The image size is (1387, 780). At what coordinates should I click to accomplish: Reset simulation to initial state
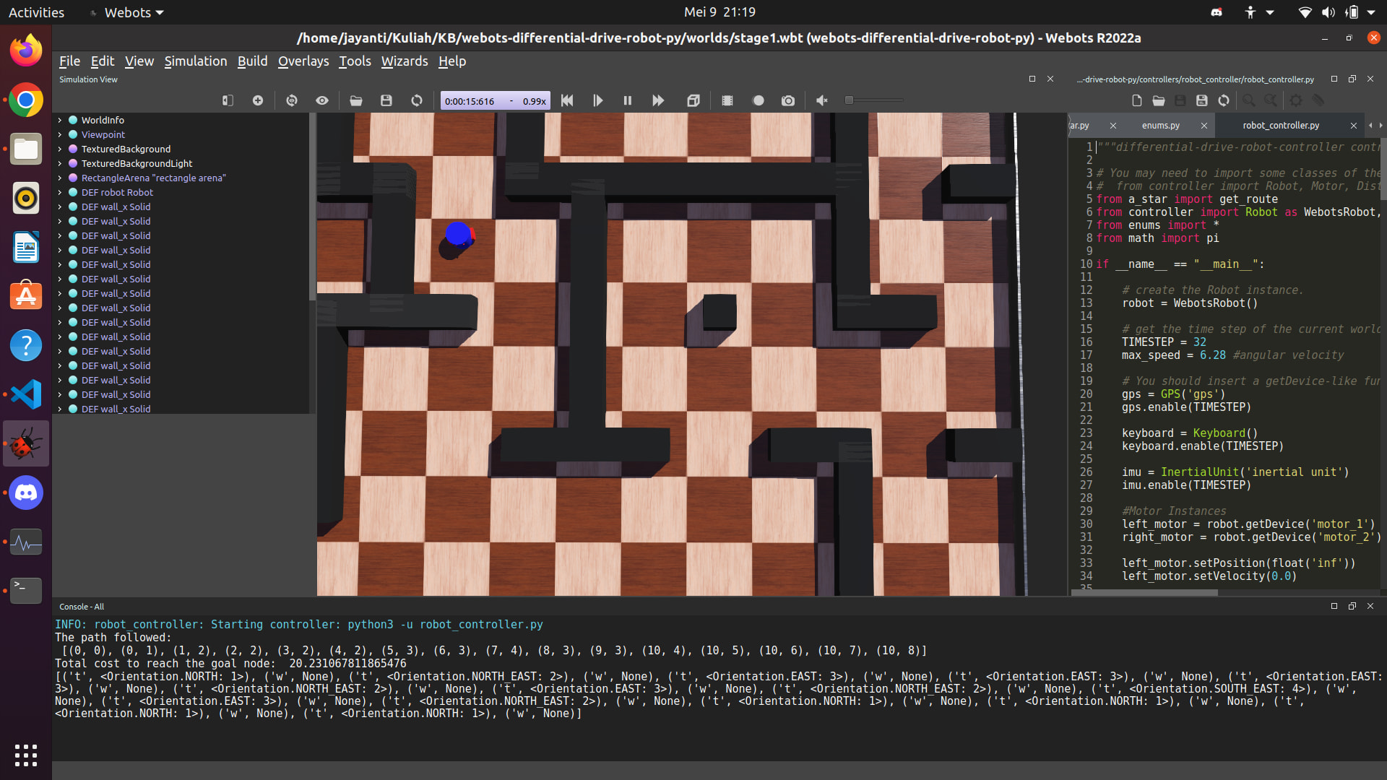pyautogui.click(x=567, y=100)
